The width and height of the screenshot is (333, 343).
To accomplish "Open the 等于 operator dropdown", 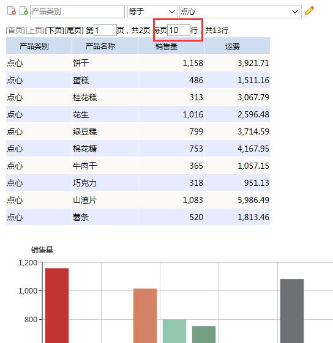I will coord(152,12).
